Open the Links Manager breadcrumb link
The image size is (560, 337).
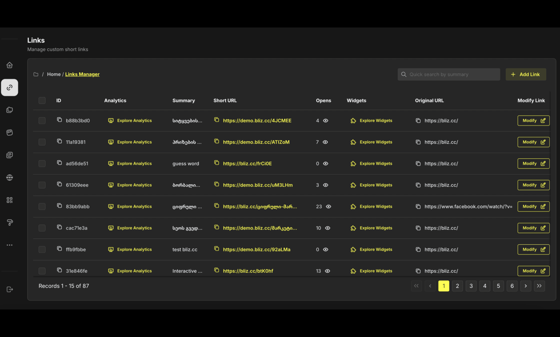[x=82, y=74]
